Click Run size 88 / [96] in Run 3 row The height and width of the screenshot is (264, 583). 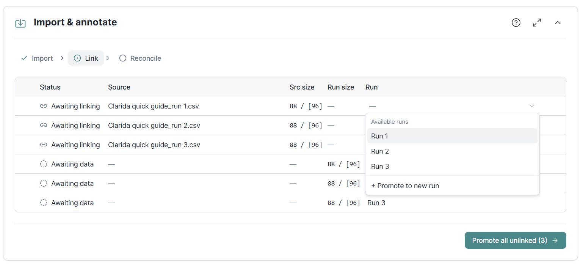(x=344, y=203)
